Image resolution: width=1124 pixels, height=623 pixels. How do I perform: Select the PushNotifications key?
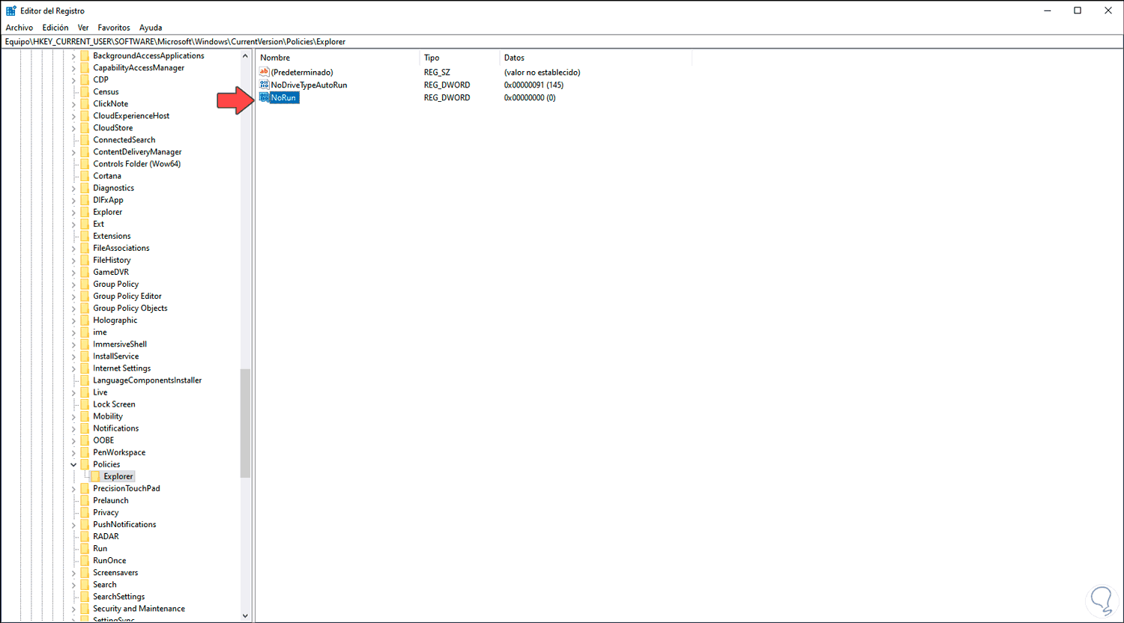tap(124, 524)
